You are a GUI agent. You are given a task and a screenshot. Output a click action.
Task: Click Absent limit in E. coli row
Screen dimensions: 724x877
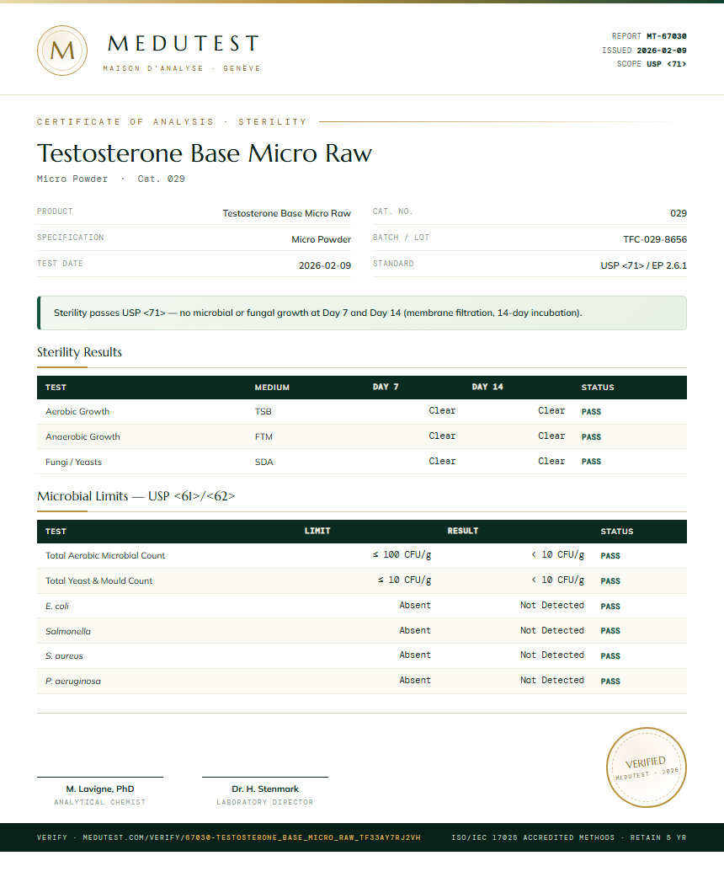[415, 605]
